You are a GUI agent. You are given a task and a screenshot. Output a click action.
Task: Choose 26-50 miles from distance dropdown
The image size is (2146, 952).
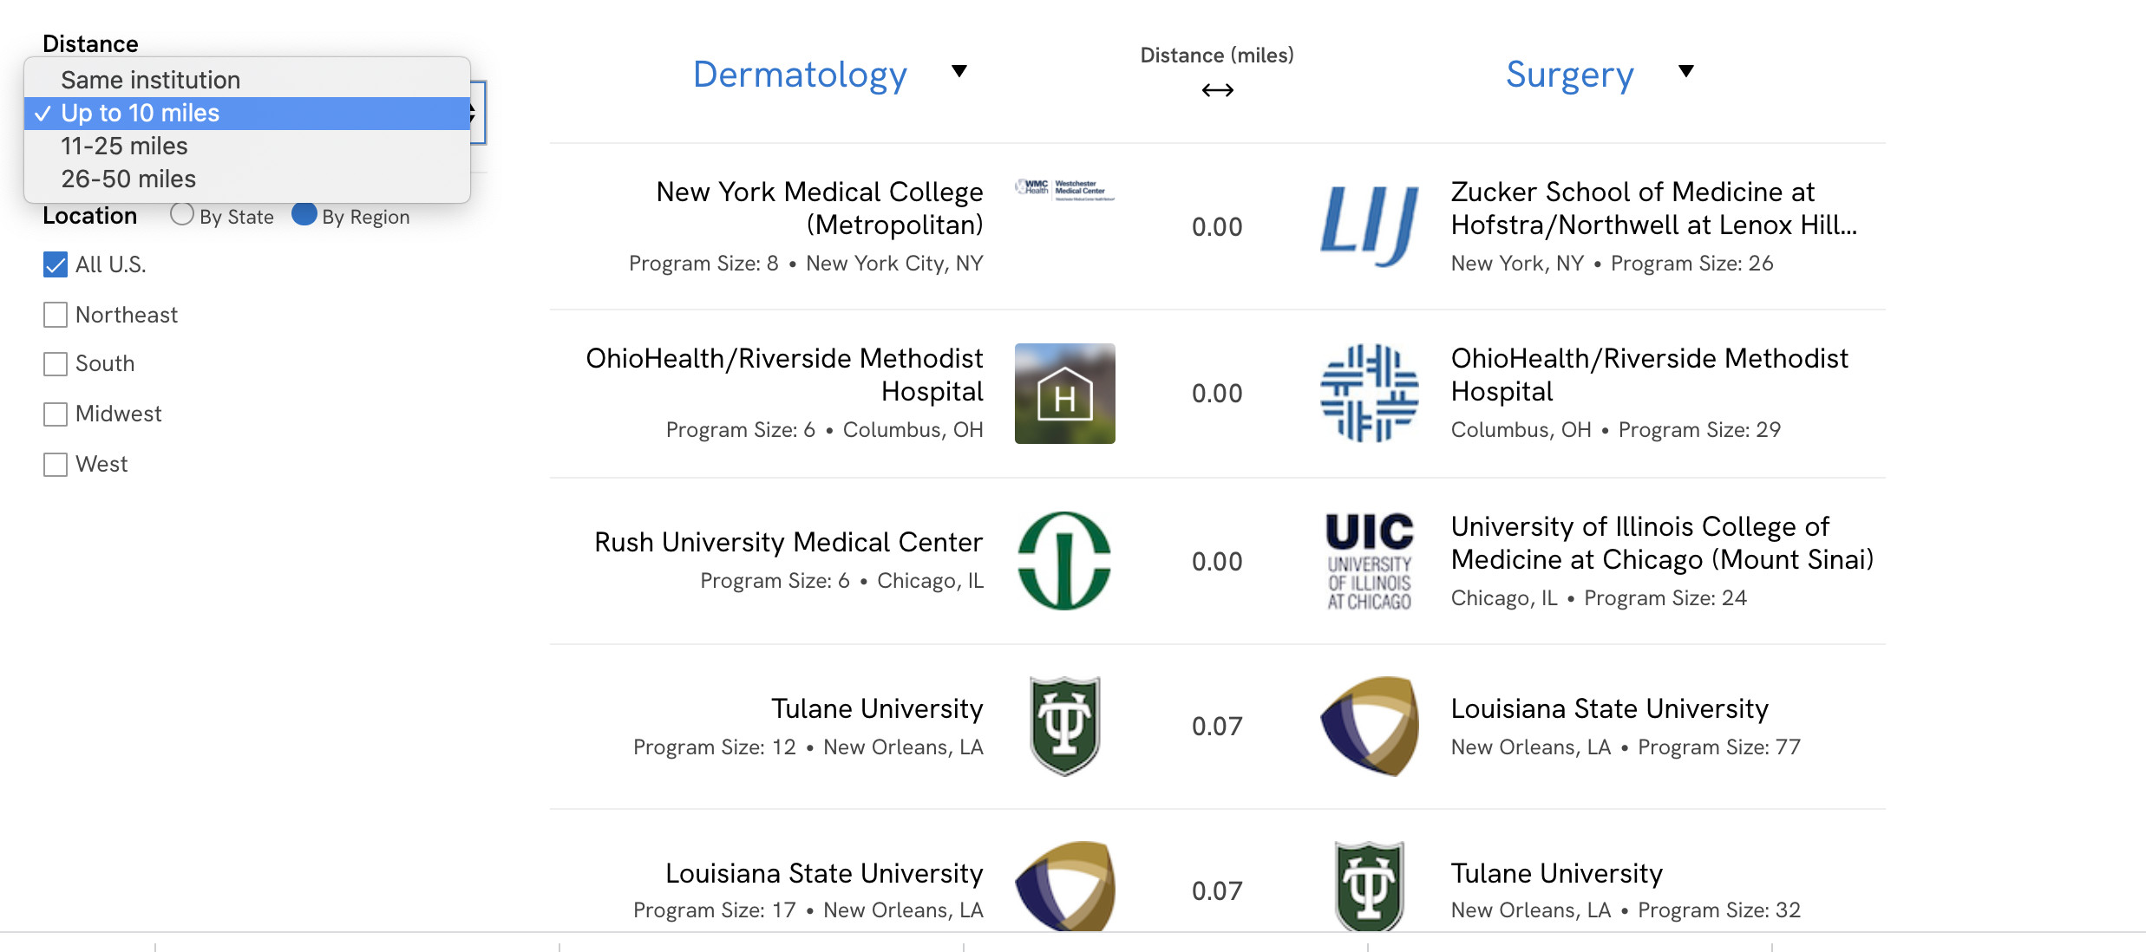[128, 179]
